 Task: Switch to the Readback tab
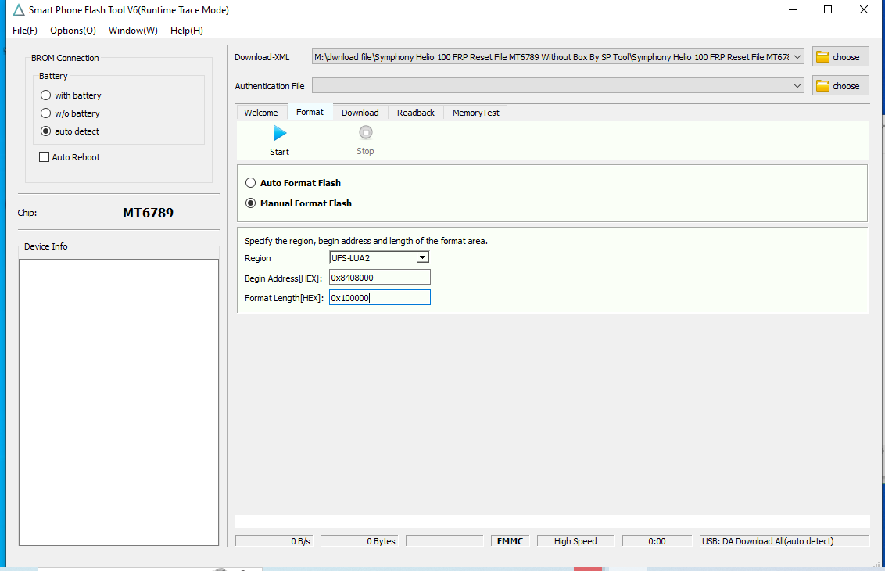pos(415,113)
